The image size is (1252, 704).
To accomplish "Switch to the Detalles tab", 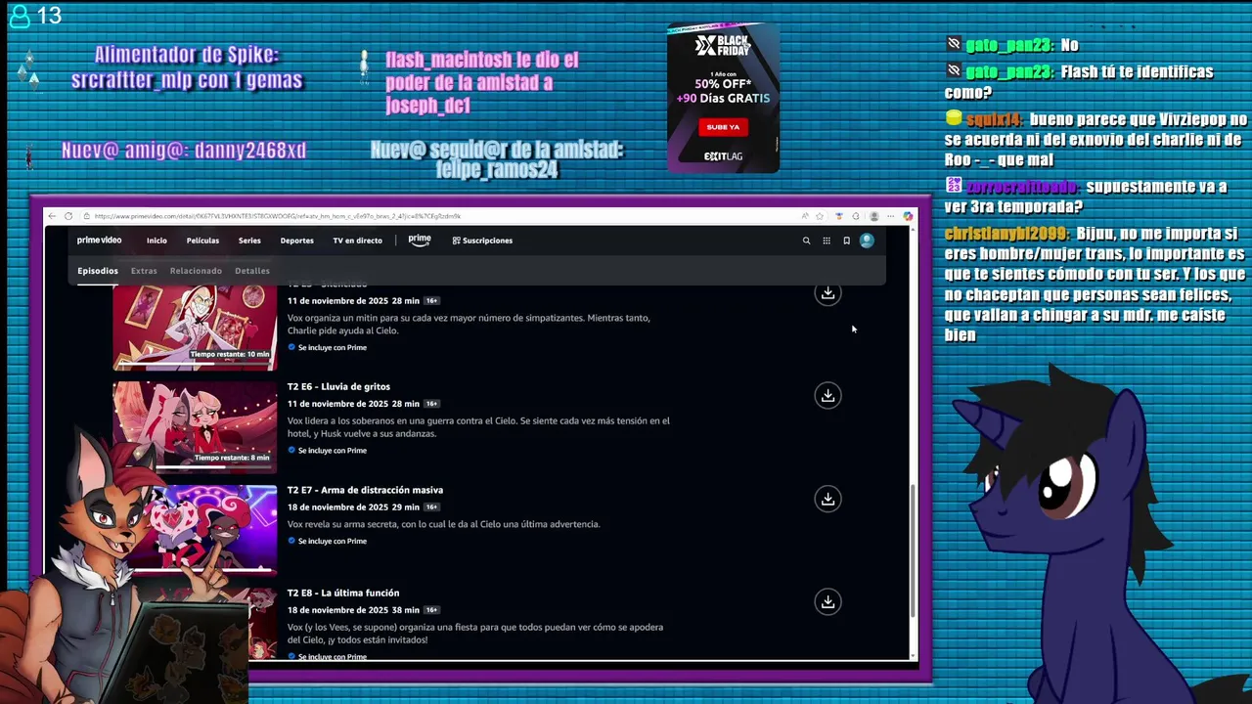I will point(252,271).
